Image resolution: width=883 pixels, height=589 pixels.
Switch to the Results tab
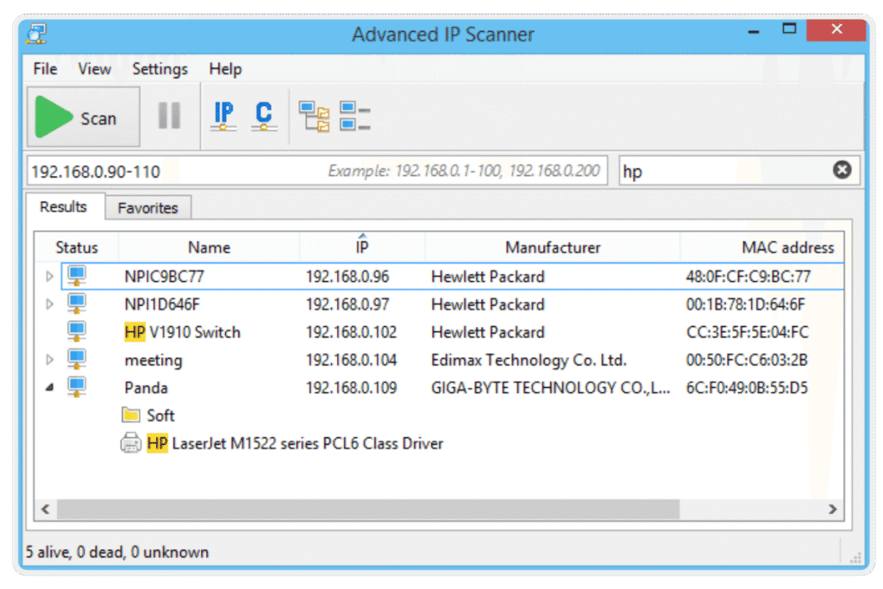click(64, 207)
